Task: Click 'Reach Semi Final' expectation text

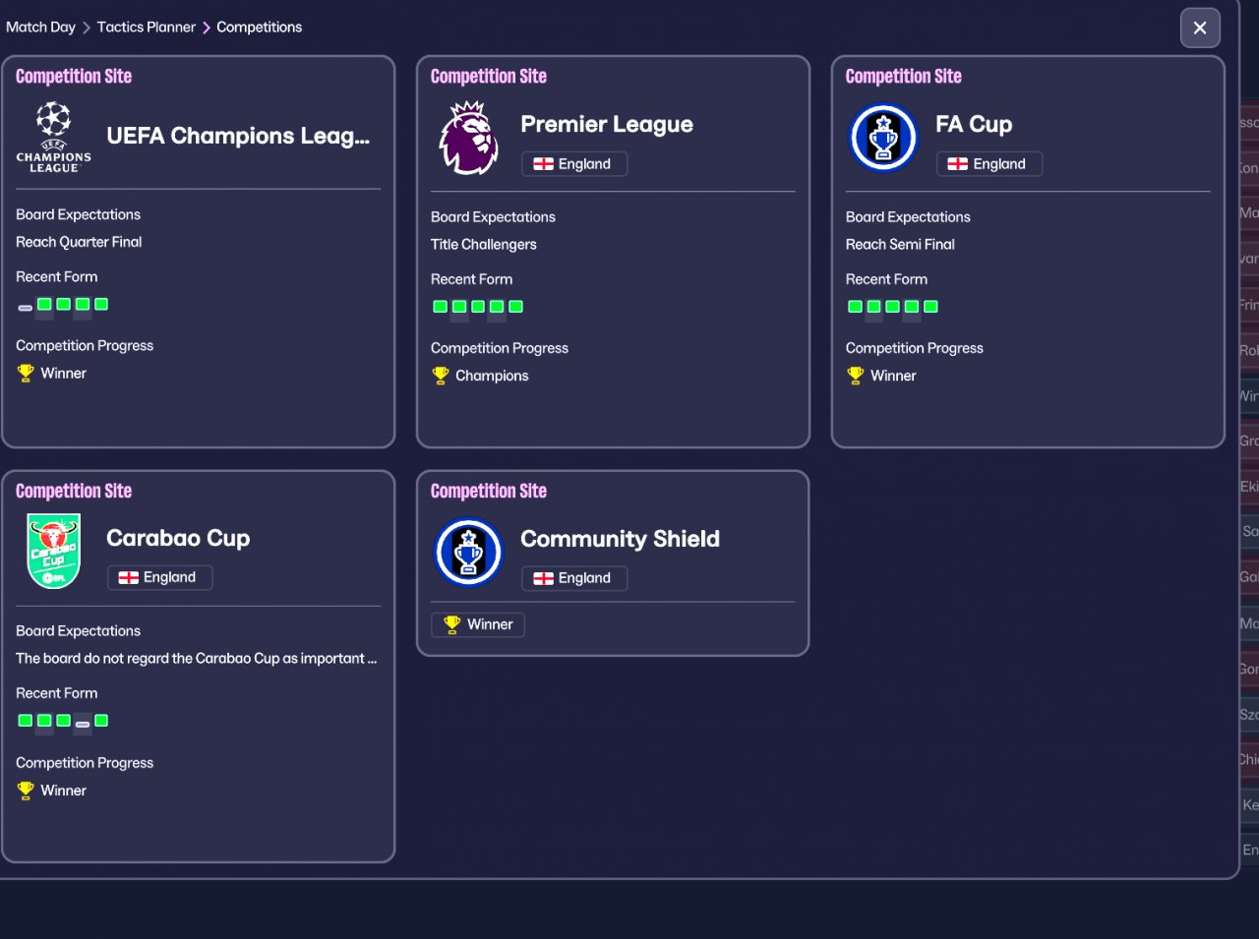Action: tap(900, 245)
